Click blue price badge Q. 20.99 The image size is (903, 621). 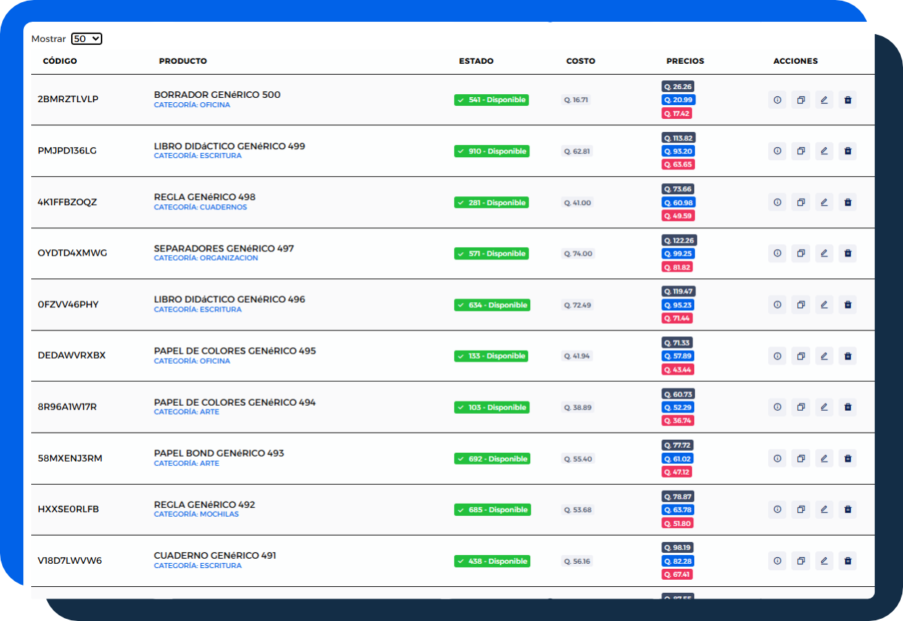point(679,100)
